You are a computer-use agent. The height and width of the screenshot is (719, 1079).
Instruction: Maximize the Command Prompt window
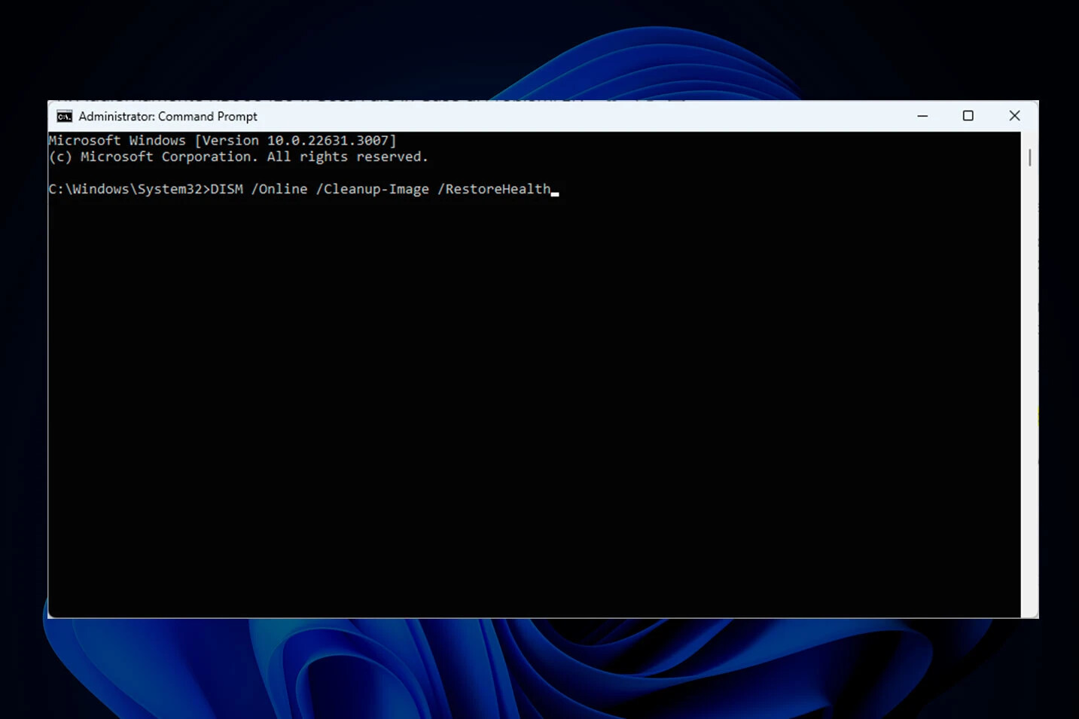(x=968, y=116)
